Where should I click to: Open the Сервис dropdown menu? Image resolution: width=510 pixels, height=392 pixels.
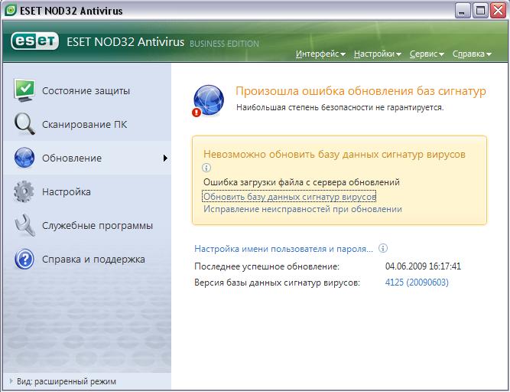(x=427, y=54)
